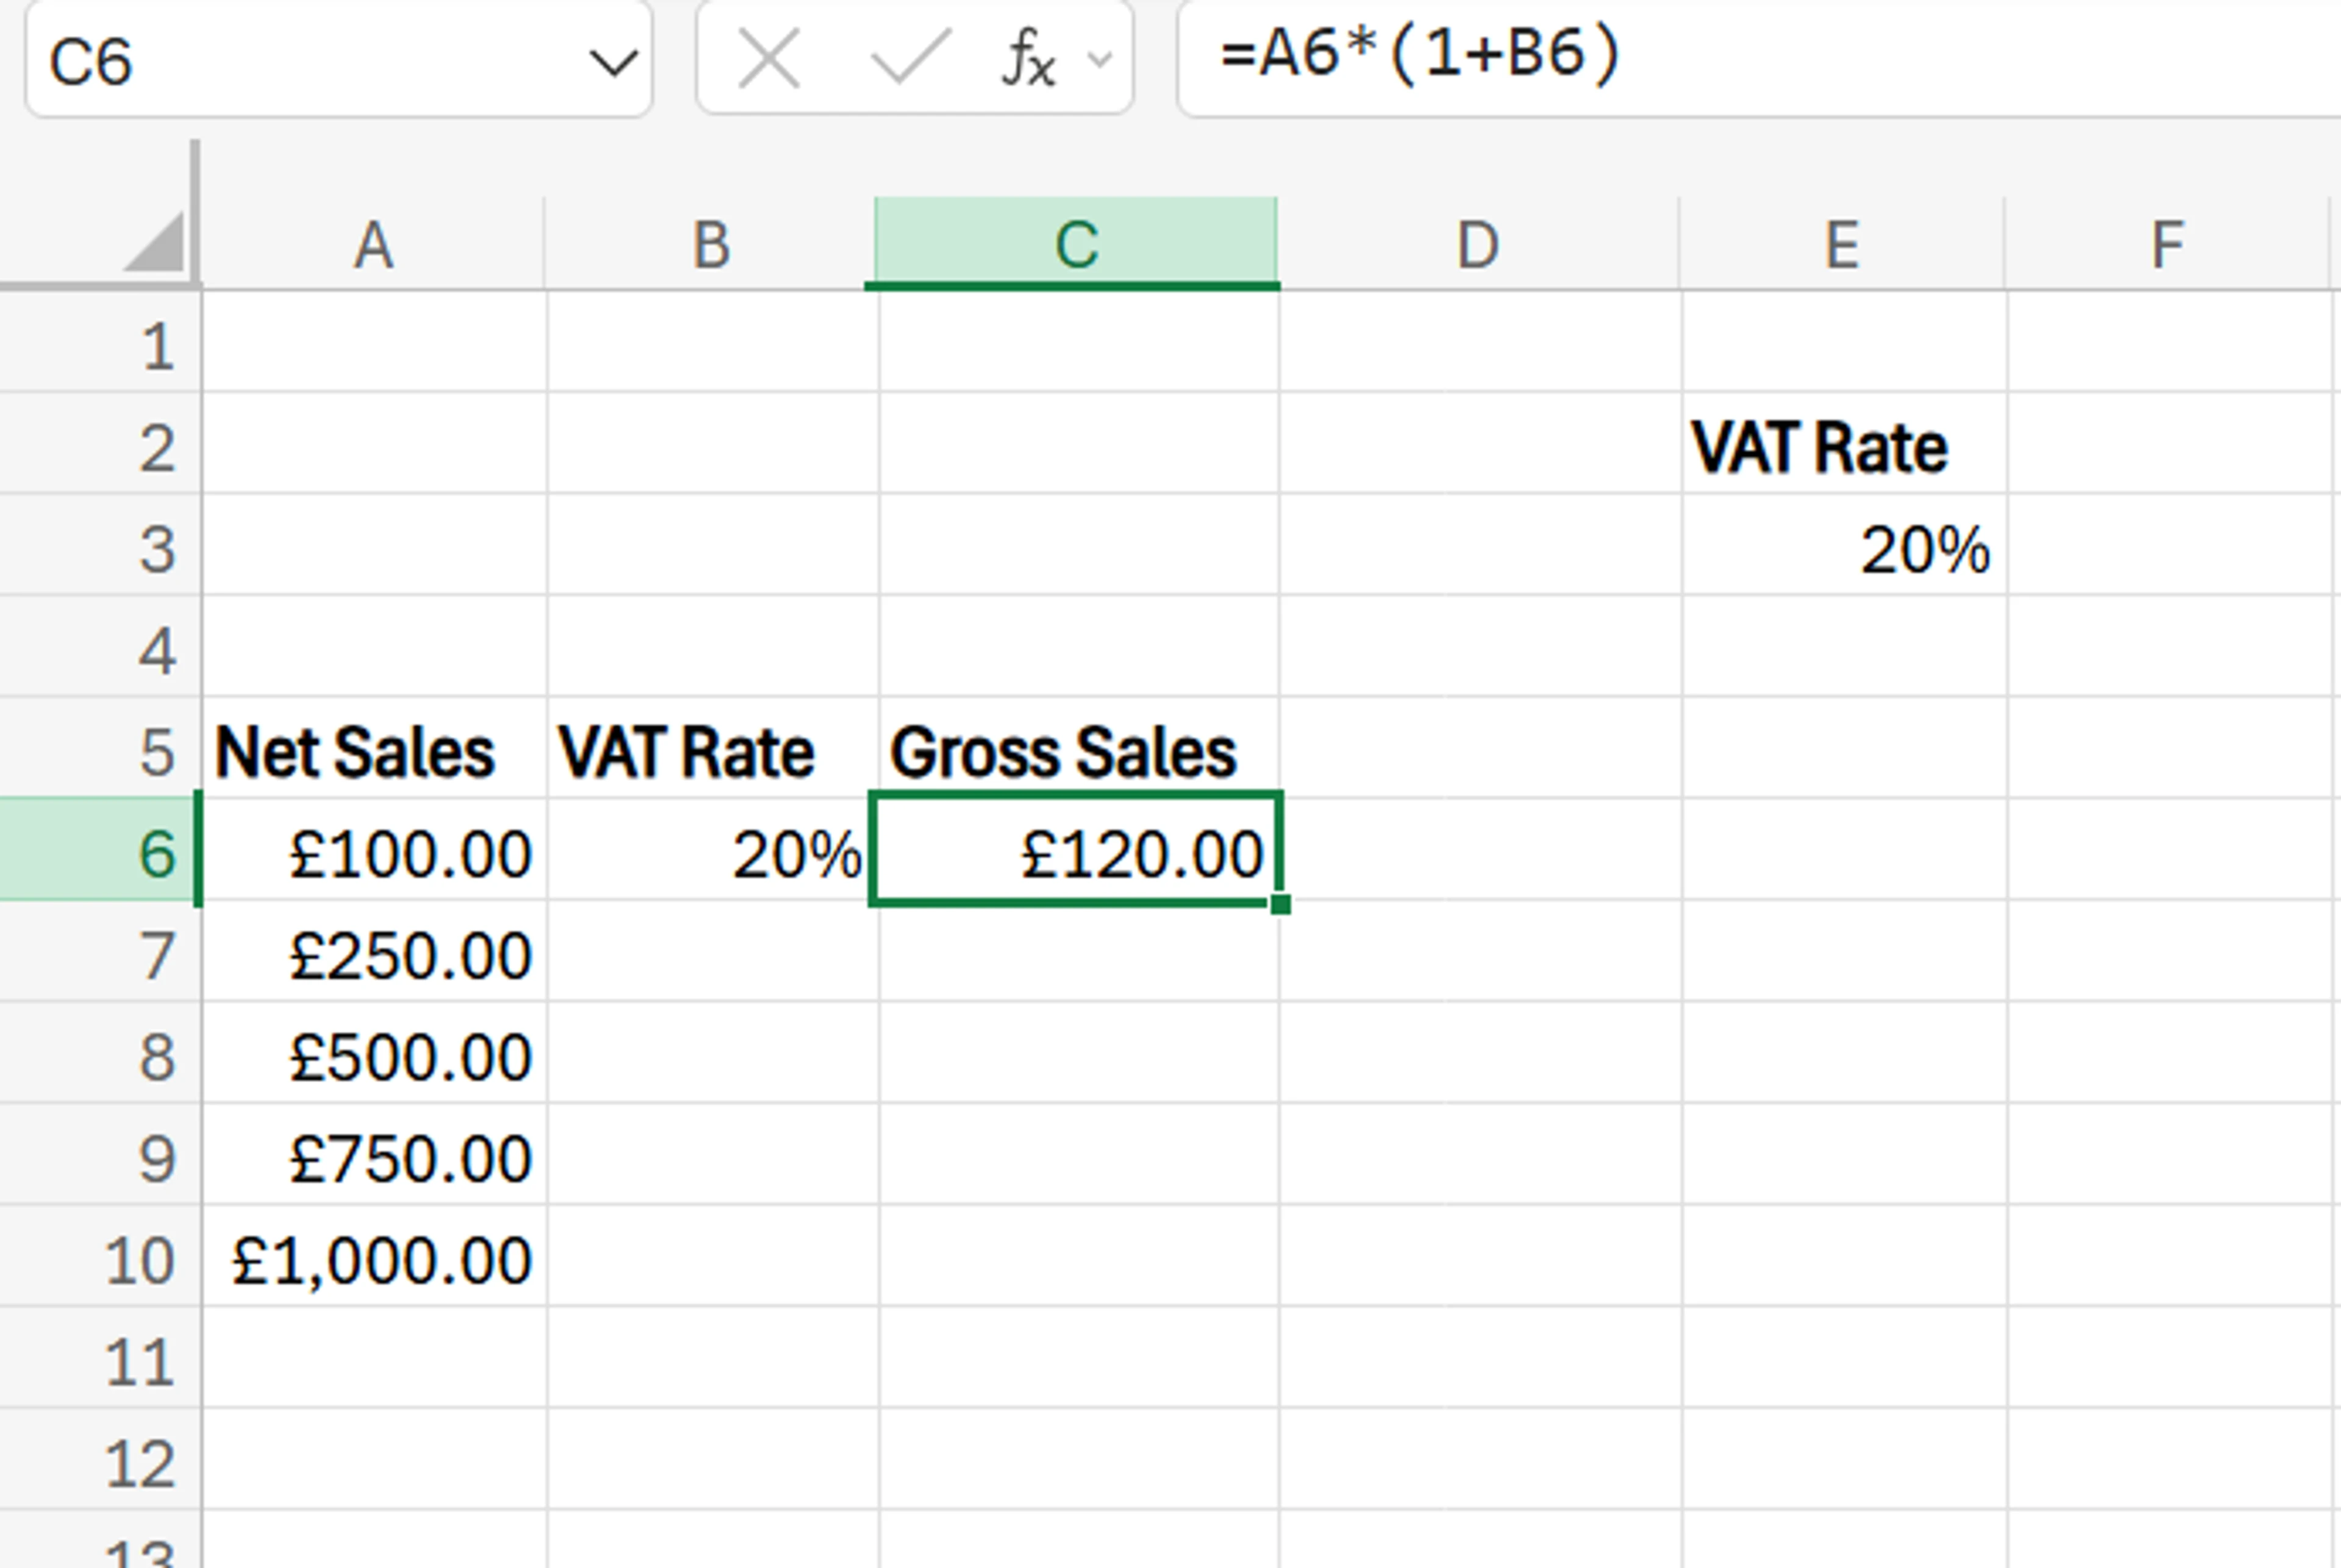Click the Gross Sales header cell

(1077, 752)
